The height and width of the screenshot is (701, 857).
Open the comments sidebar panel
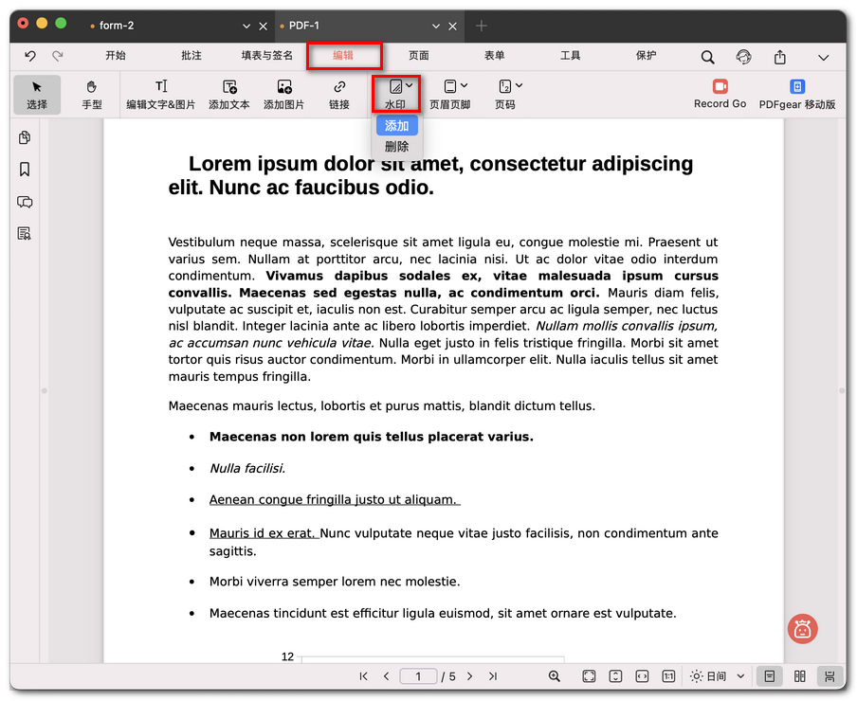(x=25, y=202)
